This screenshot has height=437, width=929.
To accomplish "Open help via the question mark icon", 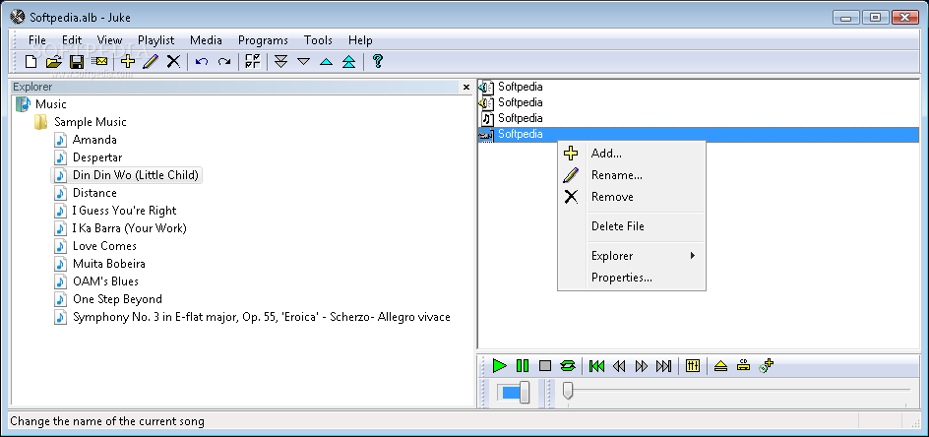I will [x=378, y=61].
